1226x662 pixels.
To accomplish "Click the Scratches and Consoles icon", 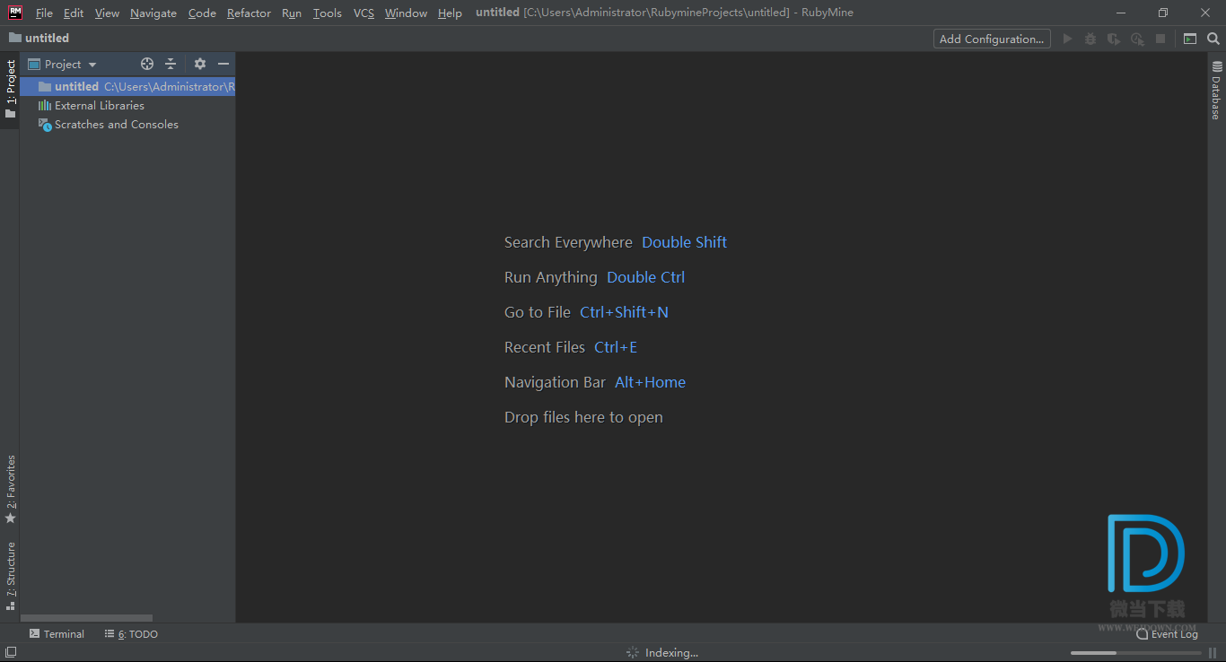I will (45, 125).
